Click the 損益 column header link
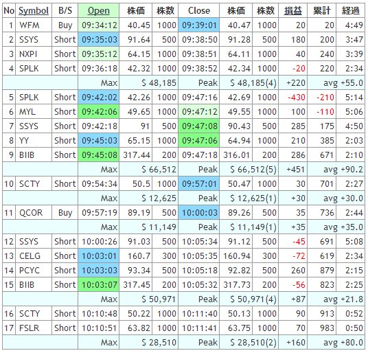Viewport: 368px width, 353px height. click(293, 10)
